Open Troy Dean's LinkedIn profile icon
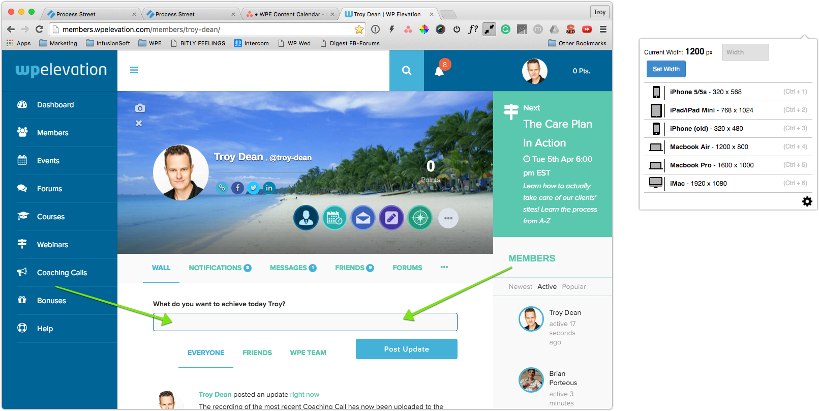This screenshot has width=819, height=411. (269, 188)
